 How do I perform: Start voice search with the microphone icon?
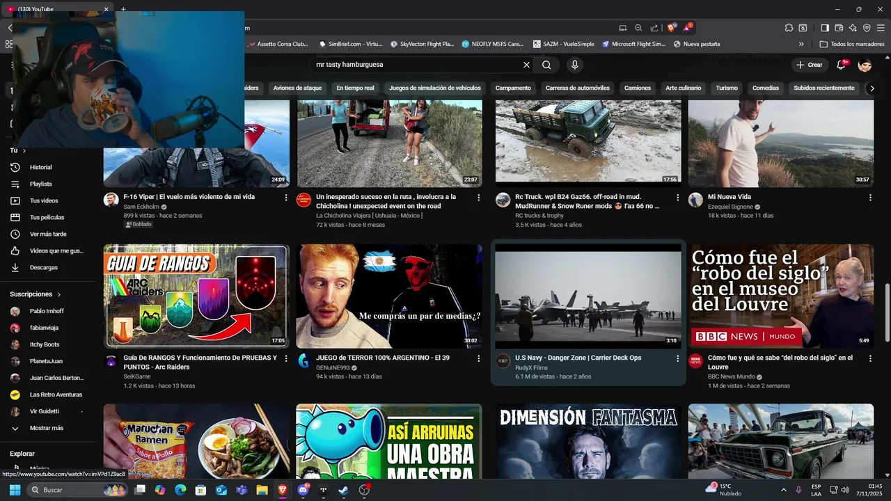[574, 65]
